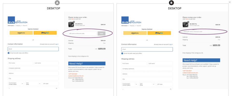The width and height of the screenshot is (232, 96).
Task: Click the Email field in variant B
Action: [147, 49]
